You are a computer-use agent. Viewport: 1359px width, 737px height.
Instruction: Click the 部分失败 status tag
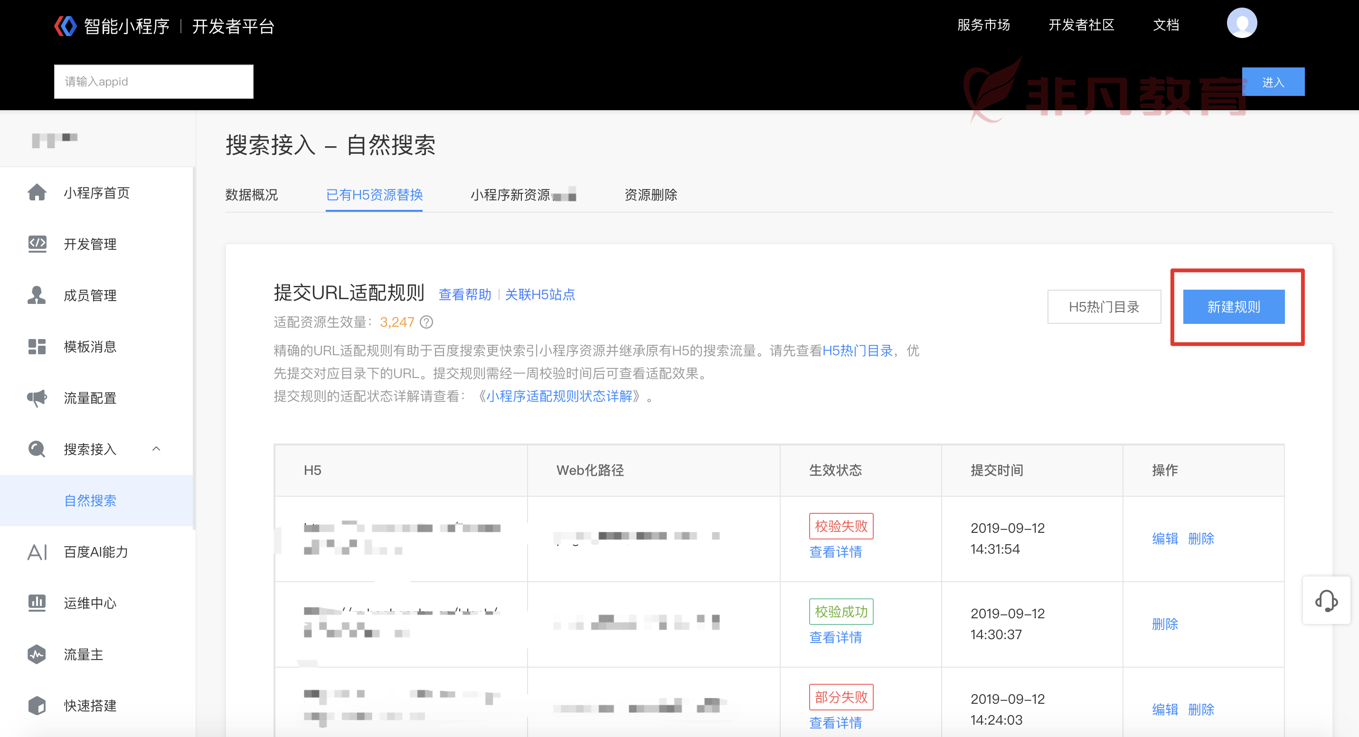click(x=841, y=697)
